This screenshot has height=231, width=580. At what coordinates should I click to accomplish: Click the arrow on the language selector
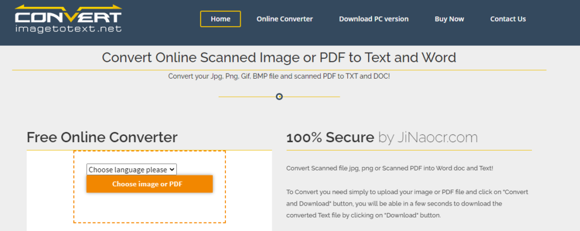(172, 169)
